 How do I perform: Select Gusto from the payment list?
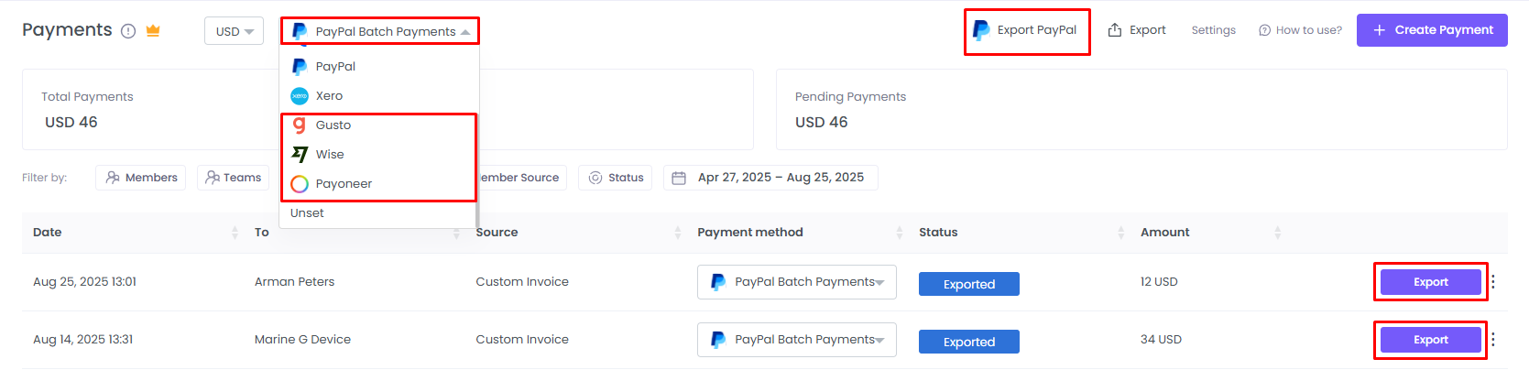333,125
